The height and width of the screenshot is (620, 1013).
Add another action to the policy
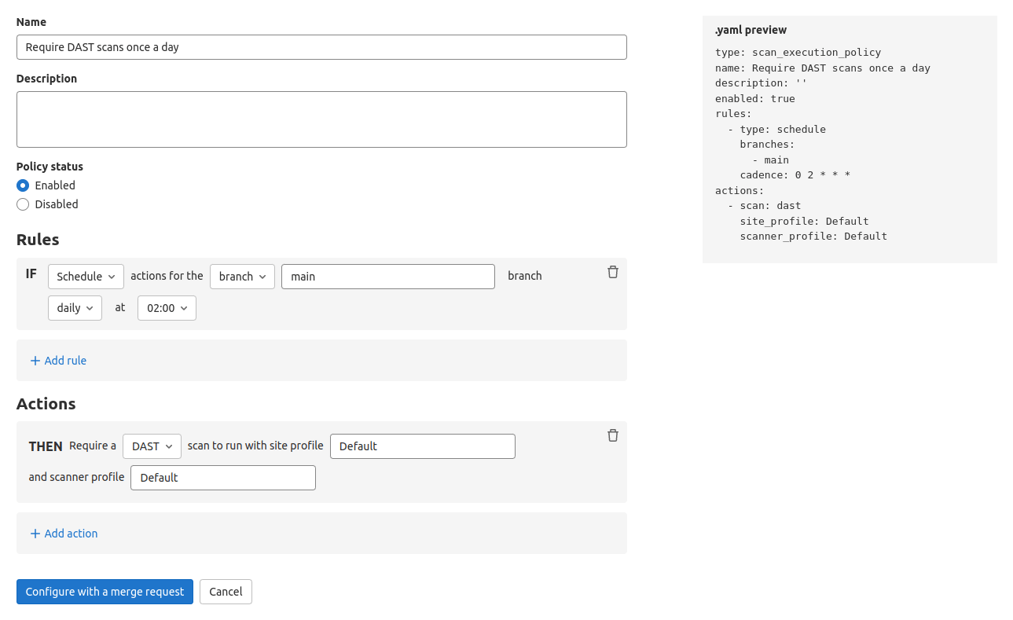[64, 533]
